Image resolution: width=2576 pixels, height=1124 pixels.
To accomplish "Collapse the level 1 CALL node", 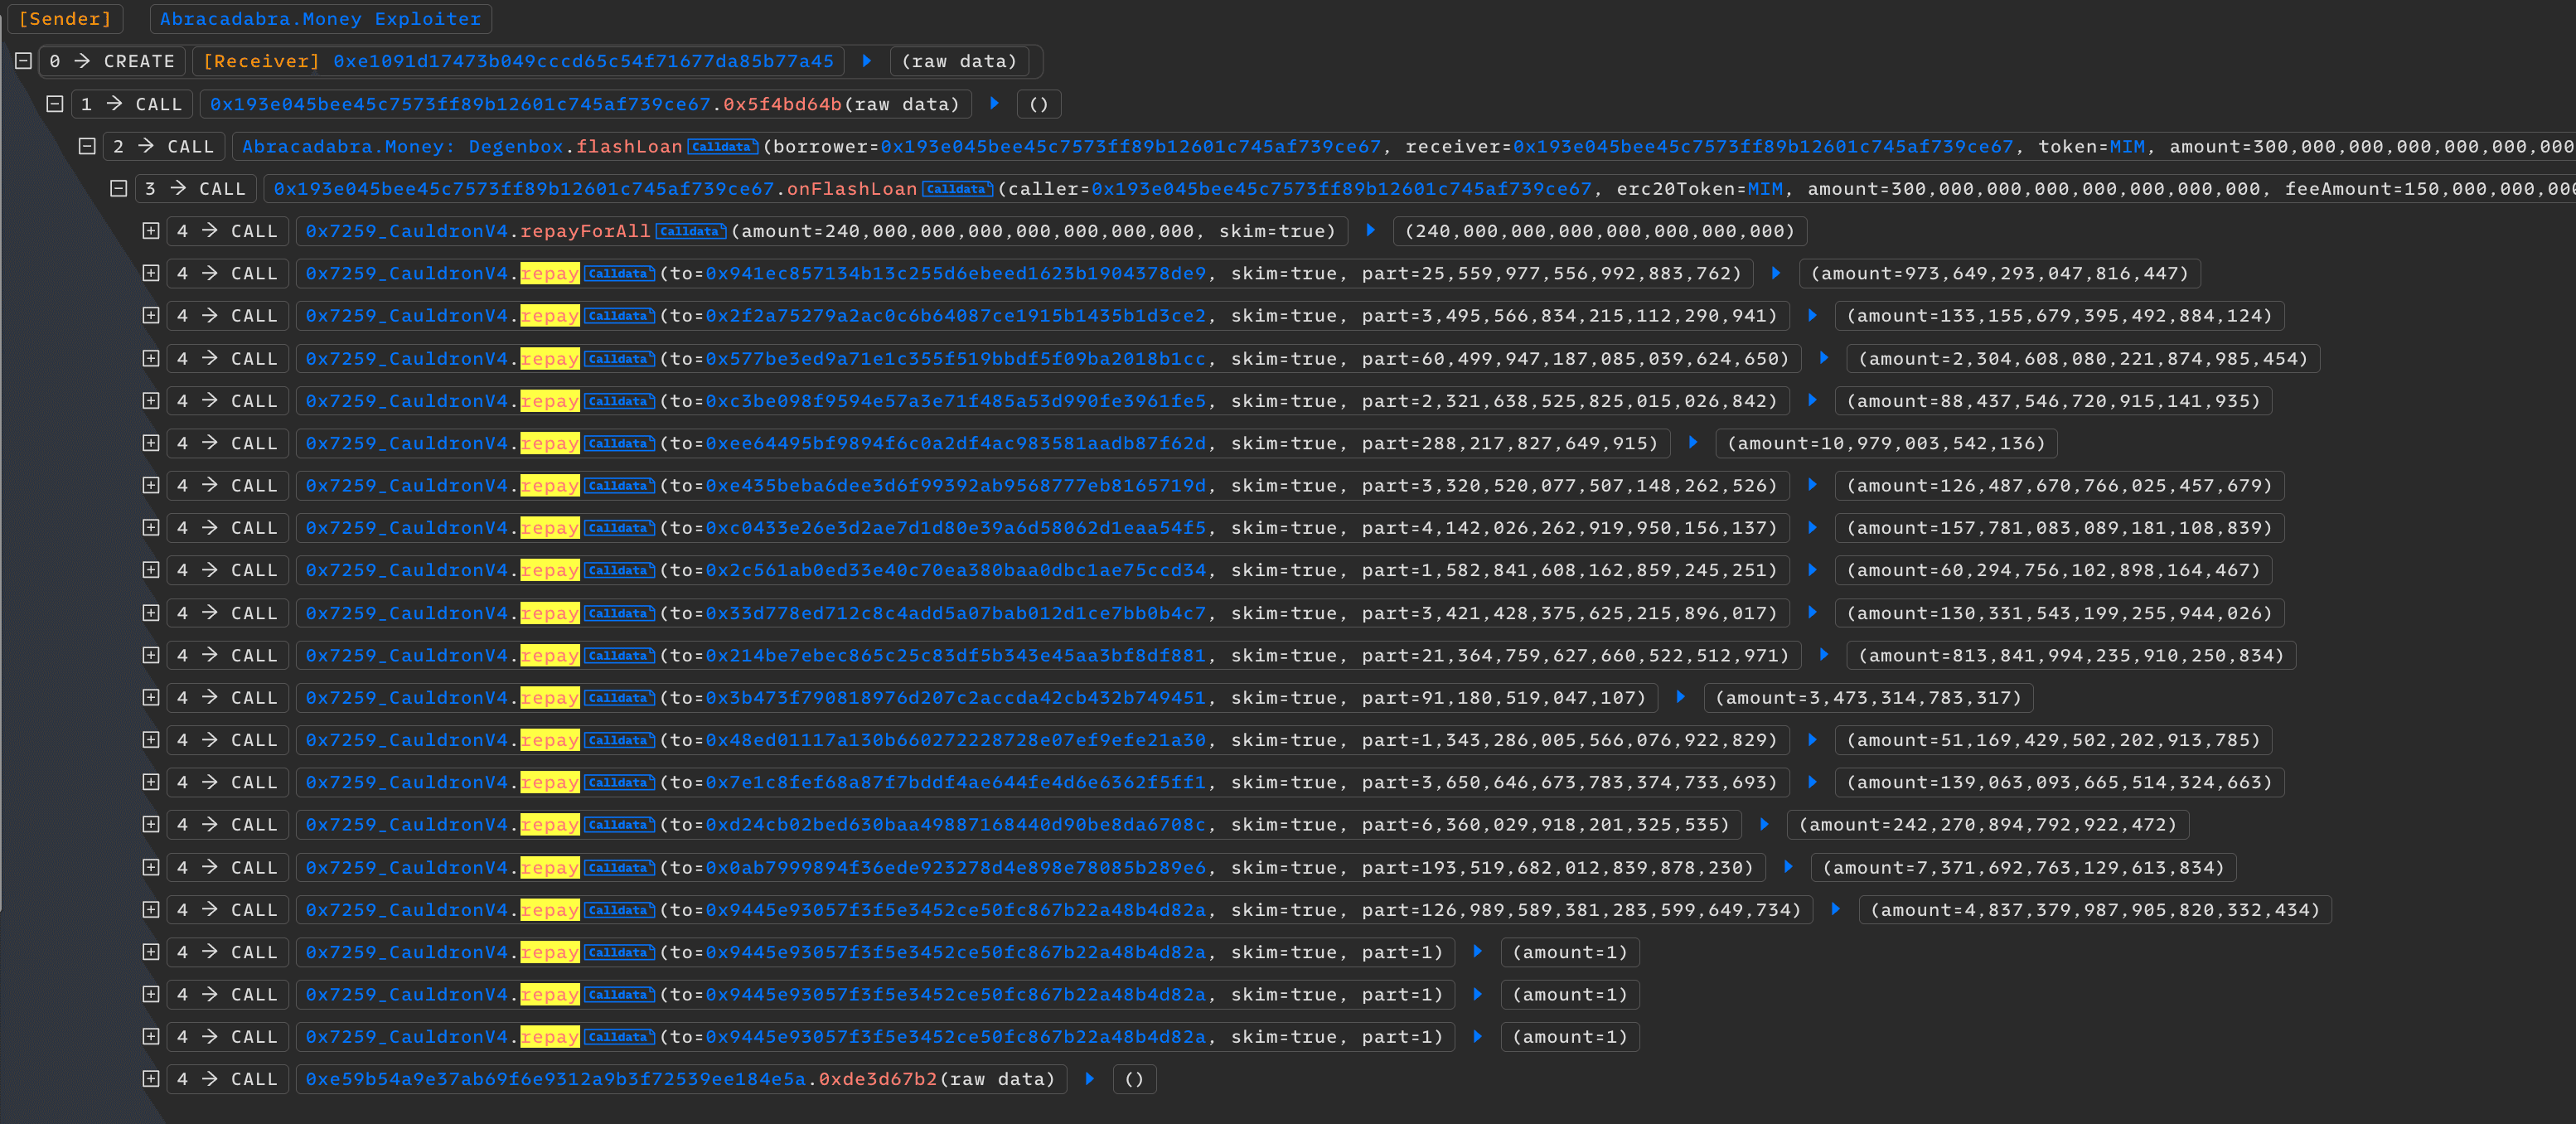I will click(55, 104).
